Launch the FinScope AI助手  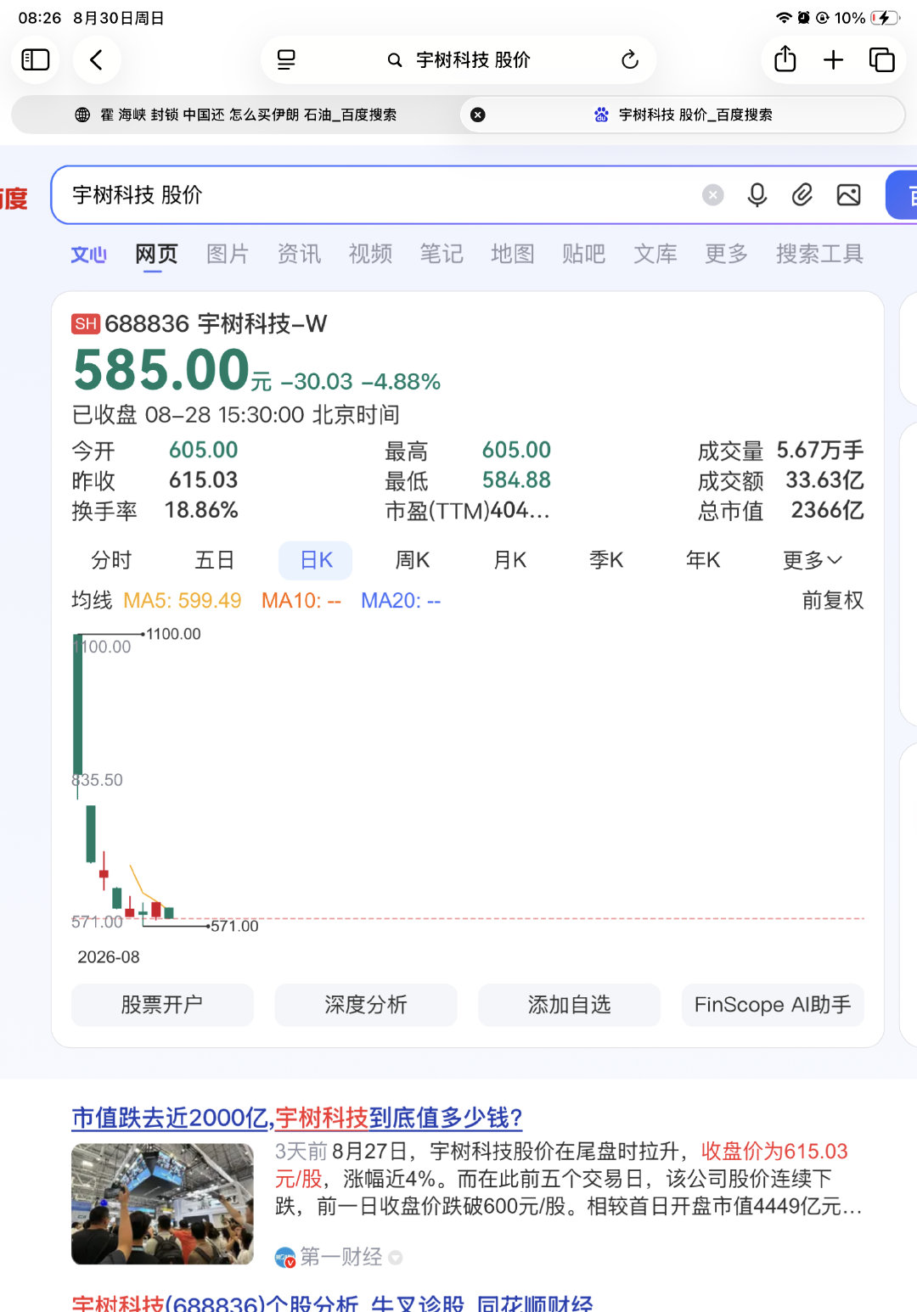[773, 1005]
